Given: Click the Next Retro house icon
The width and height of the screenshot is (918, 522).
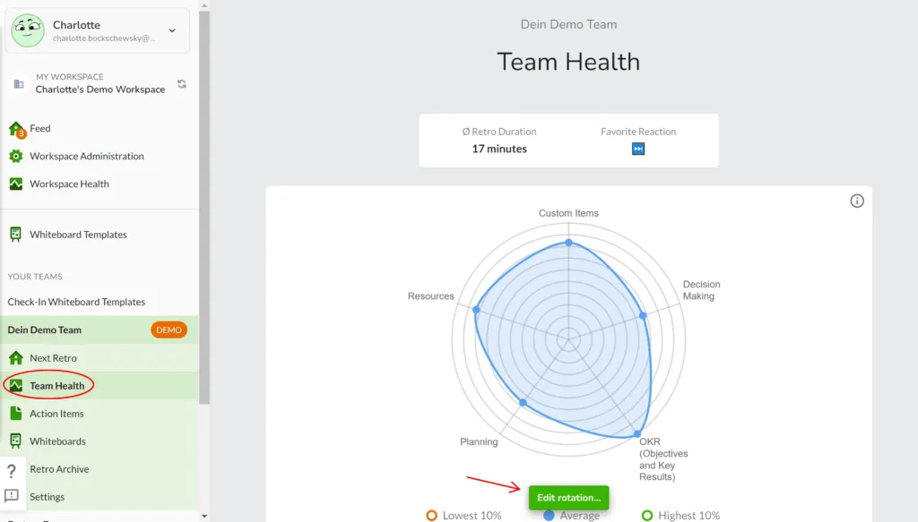Looking at the screenshot, I should click(16, 358).
